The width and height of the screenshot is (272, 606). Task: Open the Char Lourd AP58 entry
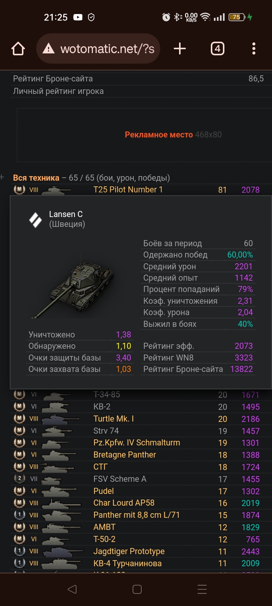124,503
